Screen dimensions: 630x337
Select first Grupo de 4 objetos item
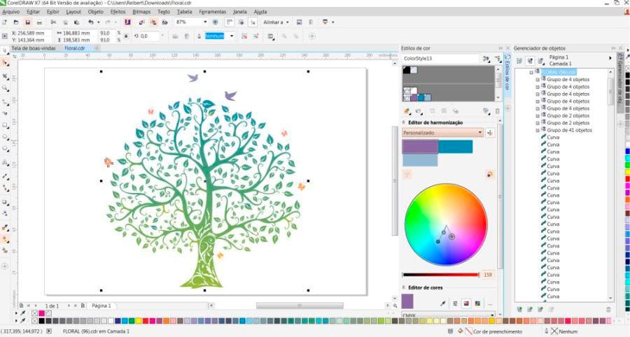(568, 80)
